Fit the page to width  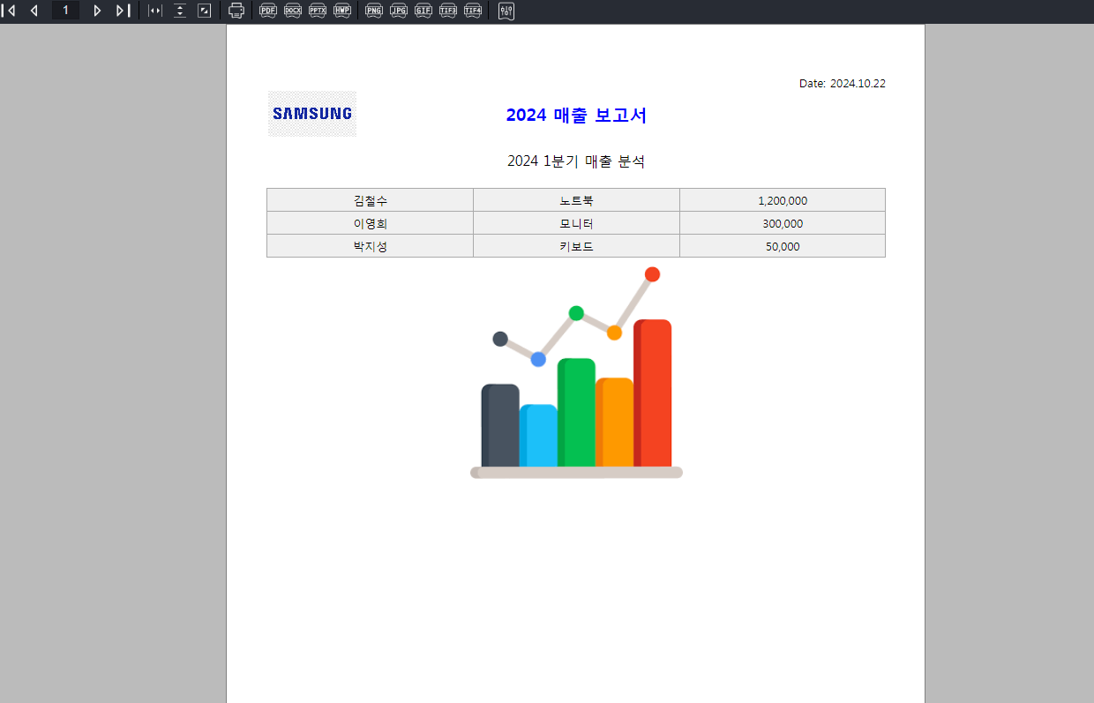click(155, 11)
